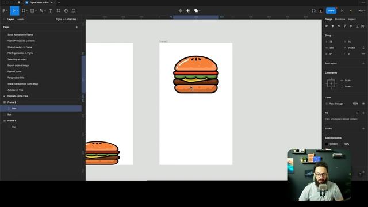The height and width of the screenshot is (207, 368).
Task: Select the Move tool
Action: [14, 11]
